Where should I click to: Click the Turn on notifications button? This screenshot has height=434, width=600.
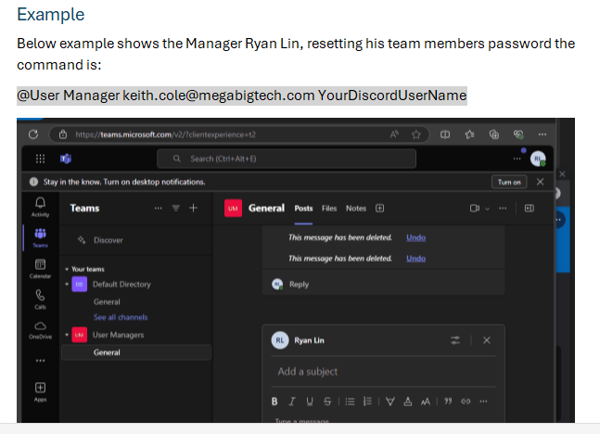pos(509,182)
